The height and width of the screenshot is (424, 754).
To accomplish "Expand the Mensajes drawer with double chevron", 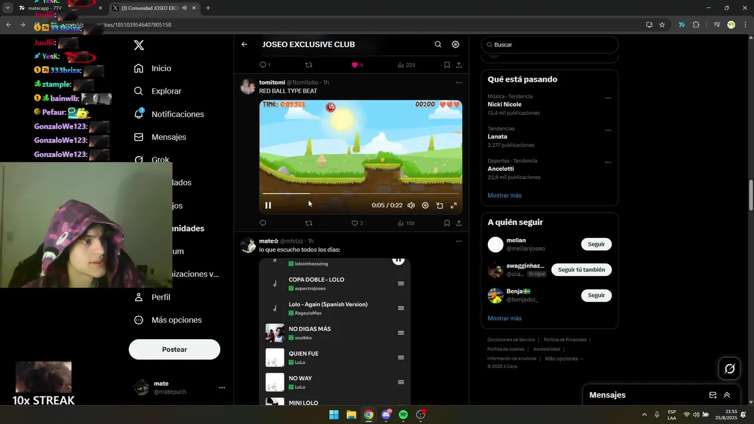I will click(x=727, y=395).
